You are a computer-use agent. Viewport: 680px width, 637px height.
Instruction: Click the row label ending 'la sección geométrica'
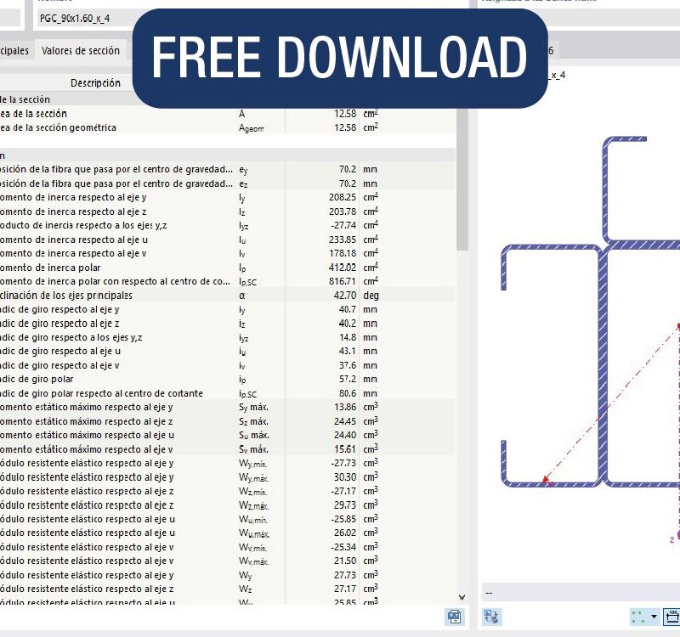[x=58, y=127]
